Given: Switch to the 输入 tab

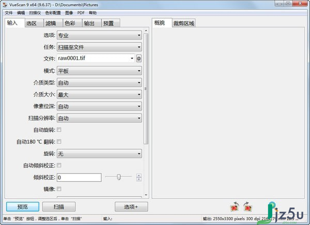Looking at the screenshot, I should pyautogui.click(x=14, y=23).
